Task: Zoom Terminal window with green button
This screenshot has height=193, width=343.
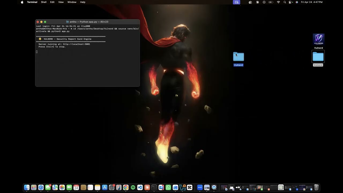Action: click(45, 22)
